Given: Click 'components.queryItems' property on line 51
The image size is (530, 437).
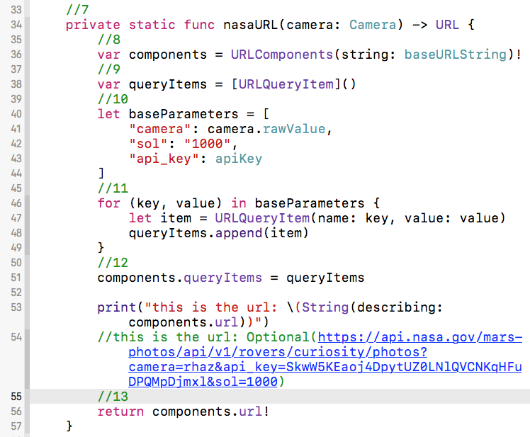Looking at the screenshot, I should click(180, 278).
